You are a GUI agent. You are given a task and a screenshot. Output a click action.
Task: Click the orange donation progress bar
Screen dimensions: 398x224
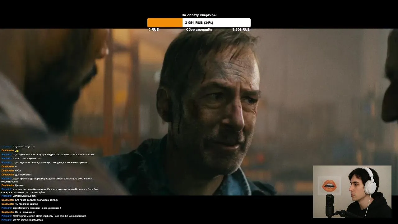pyautogui.click(x=199, y=23)
